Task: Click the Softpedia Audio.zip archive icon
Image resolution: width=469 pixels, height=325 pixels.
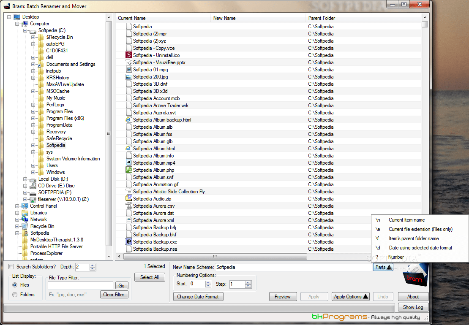Action: pyautogui.click(x=128, y=199)
